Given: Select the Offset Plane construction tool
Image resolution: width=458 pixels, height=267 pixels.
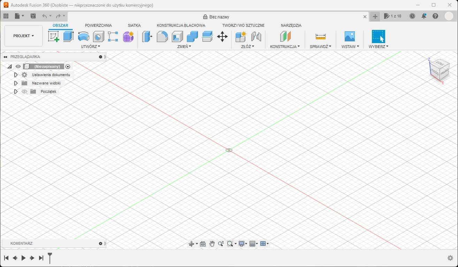Looking at the screenshot, I should tap(285, 37).
